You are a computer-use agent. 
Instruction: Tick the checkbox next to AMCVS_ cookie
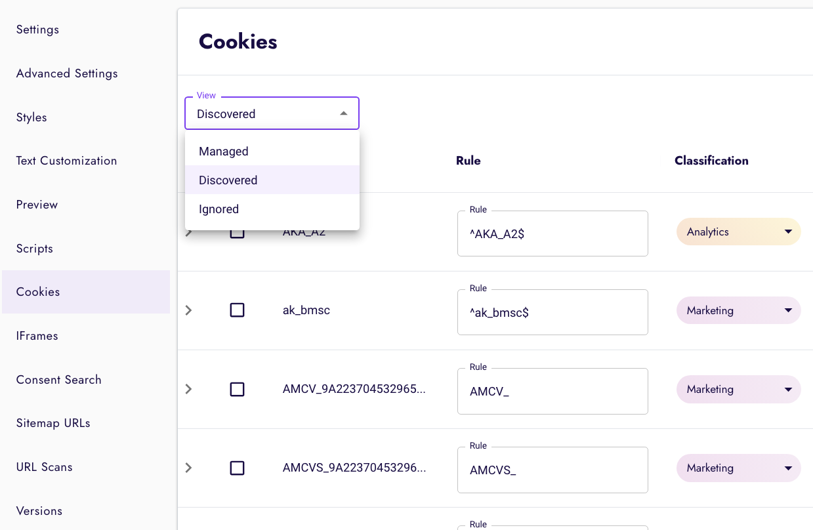coord(237,468)
